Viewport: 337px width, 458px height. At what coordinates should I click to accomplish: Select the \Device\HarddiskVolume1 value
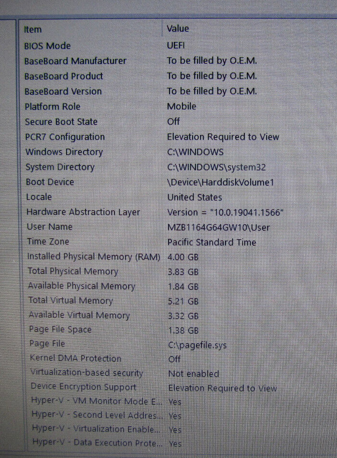pyautogui.click(x=221, y=182)
